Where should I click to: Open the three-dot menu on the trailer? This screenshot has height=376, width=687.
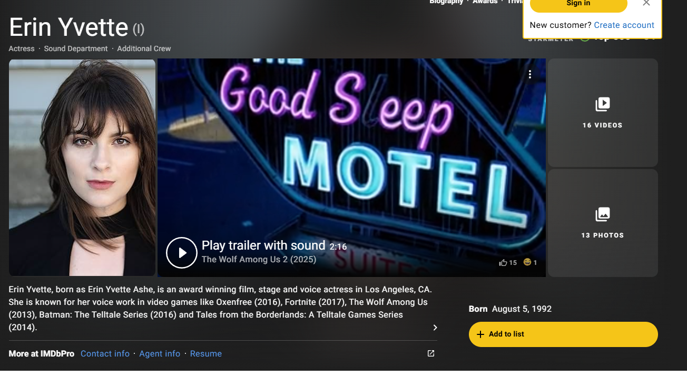pyautogui.click(x=530, y=74)
